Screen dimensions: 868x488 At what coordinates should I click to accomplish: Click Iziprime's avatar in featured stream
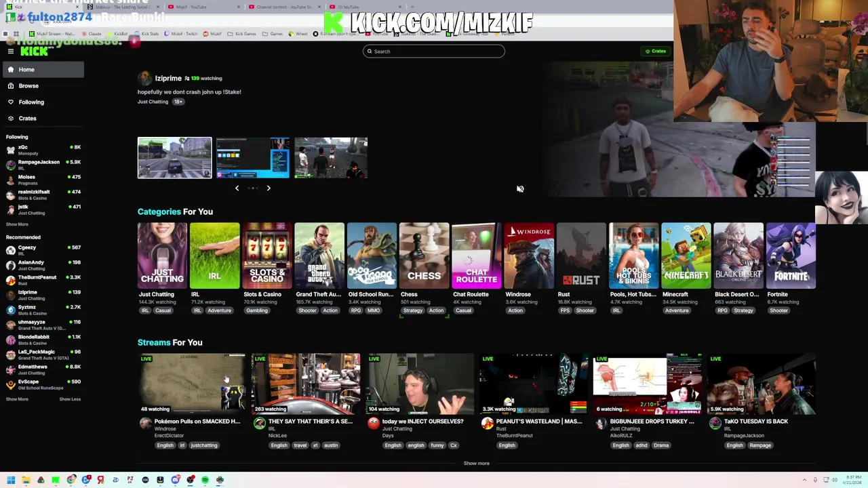tap(144, 79)
